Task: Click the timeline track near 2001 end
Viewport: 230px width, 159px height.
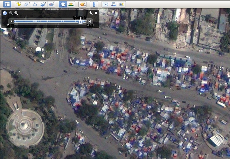Action: pos(16,21)
